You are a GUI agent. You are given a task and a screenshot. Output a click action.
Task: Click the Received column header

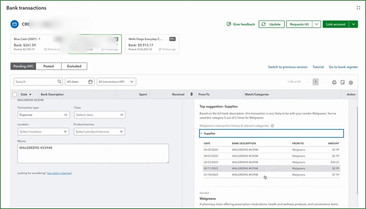click(178, 94)
